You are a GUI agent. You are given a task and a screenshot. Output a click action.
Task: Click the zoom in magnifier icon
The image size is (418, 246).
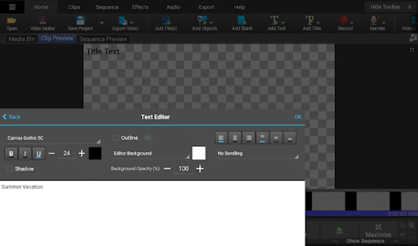pos(411,225)
